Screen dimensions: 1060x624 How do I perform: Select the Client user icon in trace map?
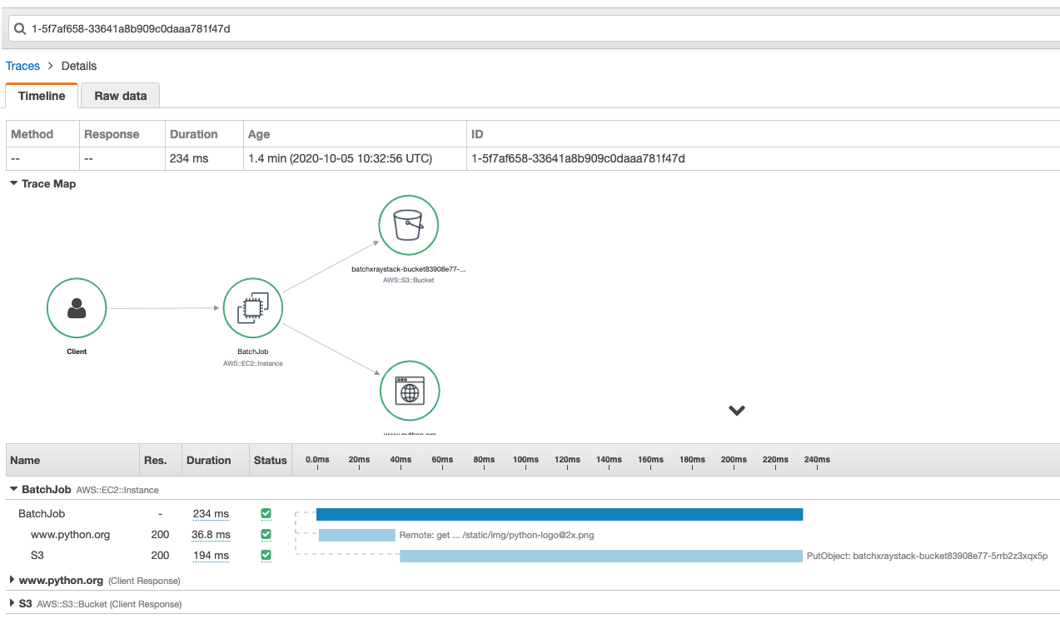[77, 307]
